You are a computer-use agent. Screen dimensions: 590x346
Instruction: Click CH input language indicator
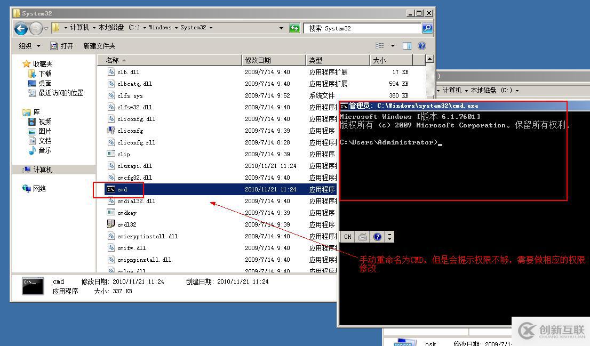click(x=347, y=237)
